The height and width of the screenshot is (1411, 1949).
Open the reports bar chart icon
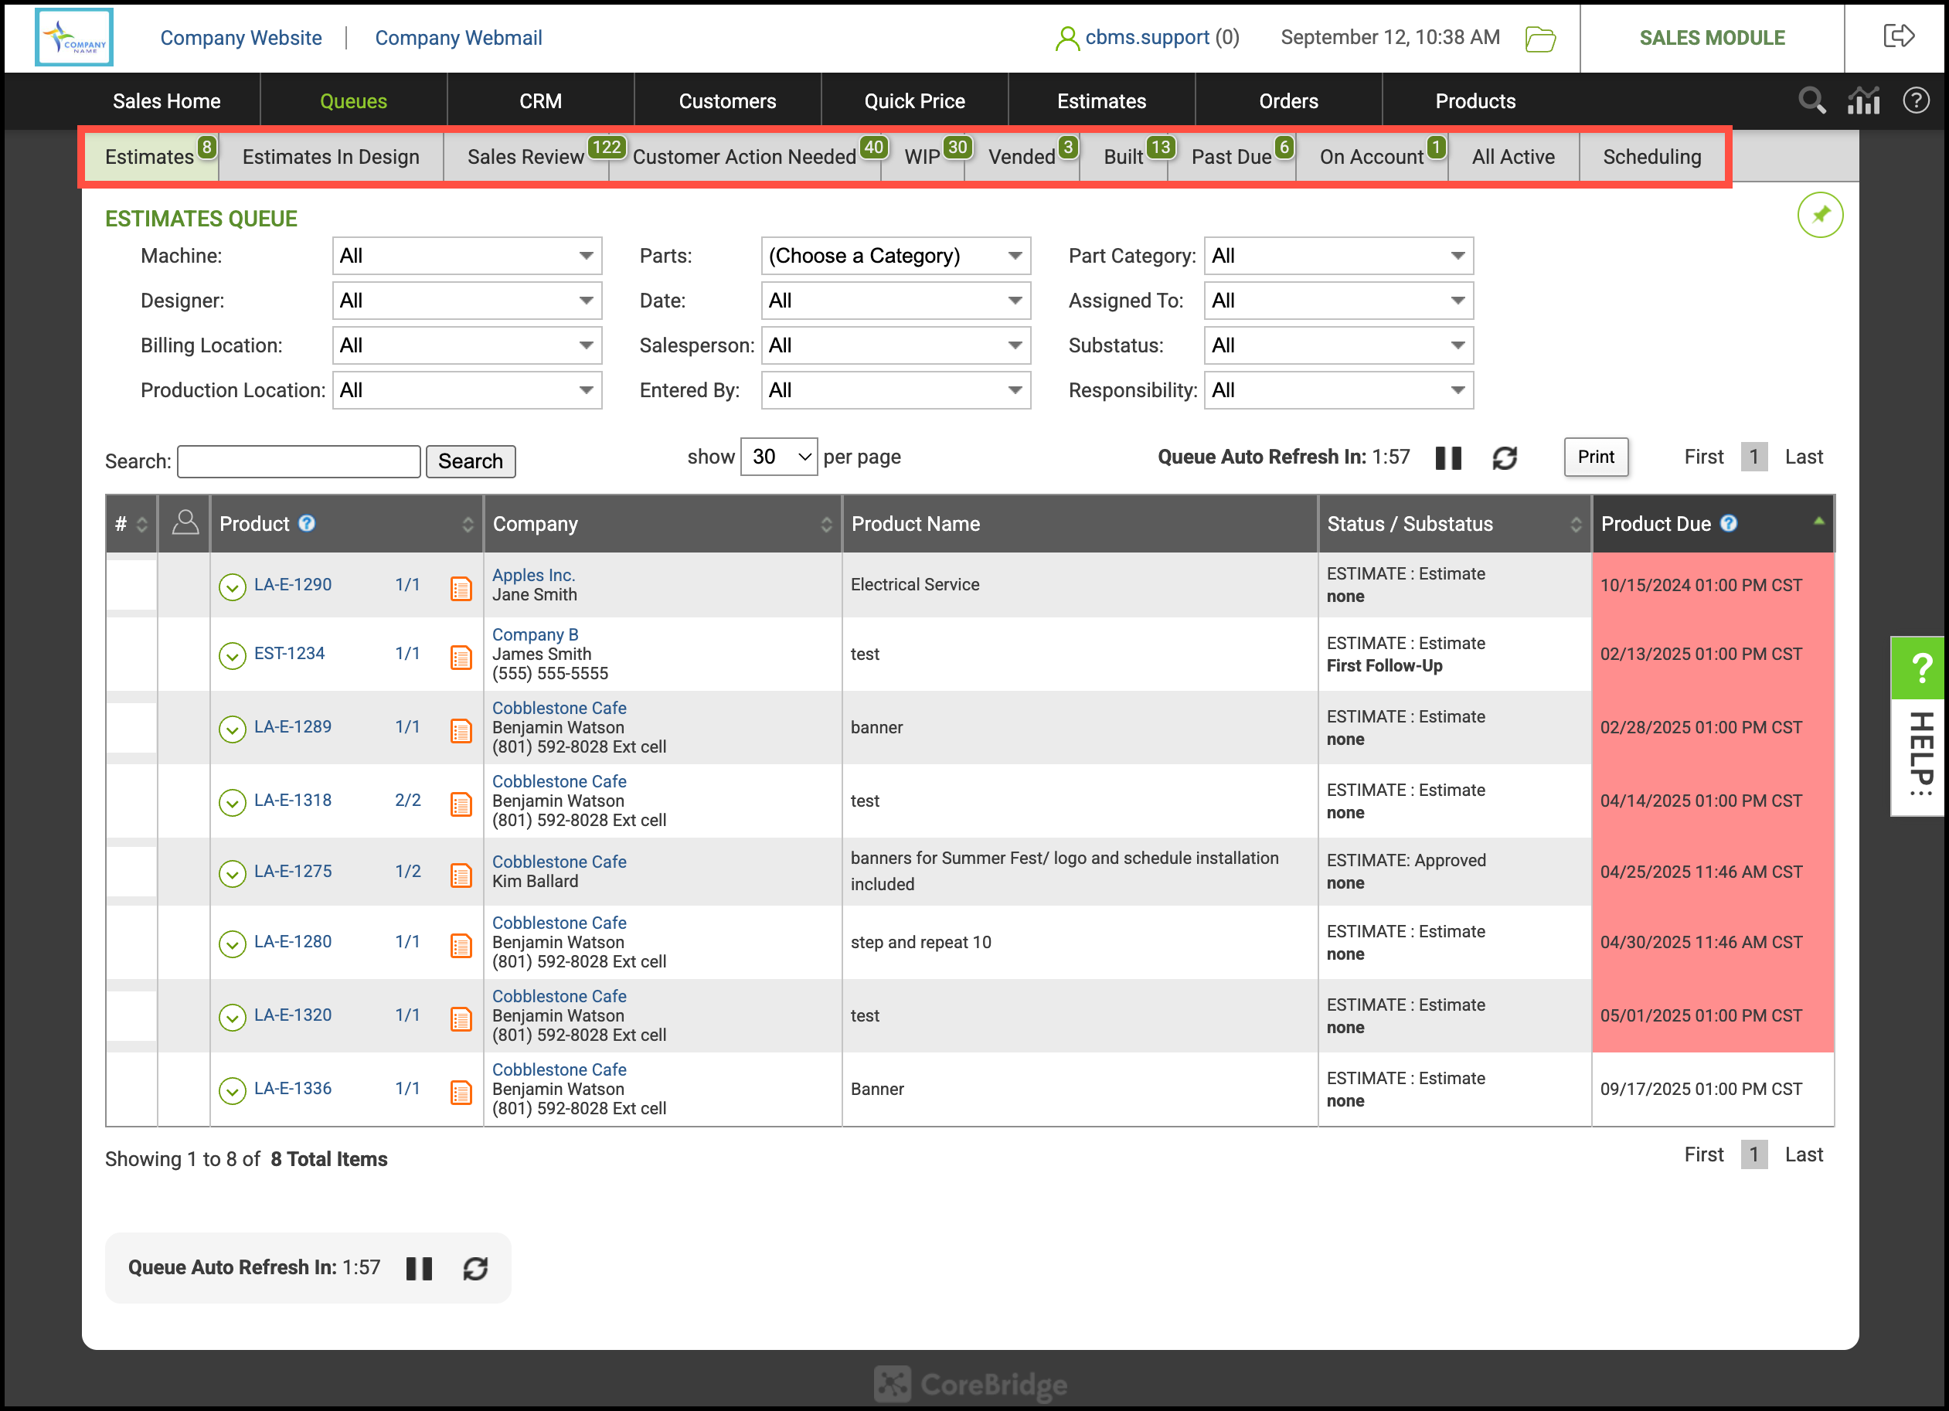pyautogui.click(x=1863, y=100)
